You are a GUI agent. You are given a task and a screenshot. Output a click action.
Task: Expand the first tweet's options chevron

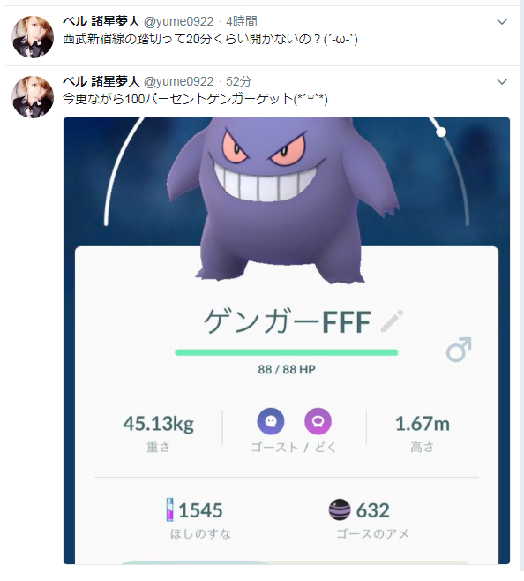click(502, 22)
